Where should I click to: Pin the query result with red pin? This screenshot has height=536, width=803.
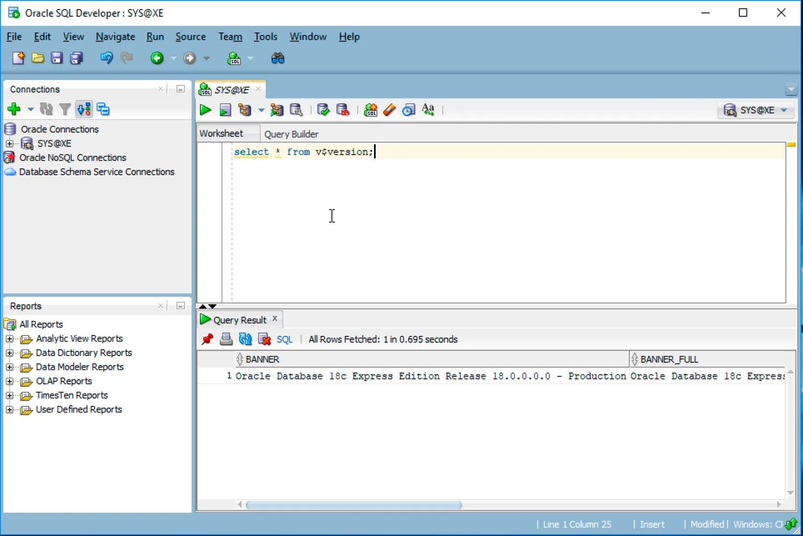point(207,339)
